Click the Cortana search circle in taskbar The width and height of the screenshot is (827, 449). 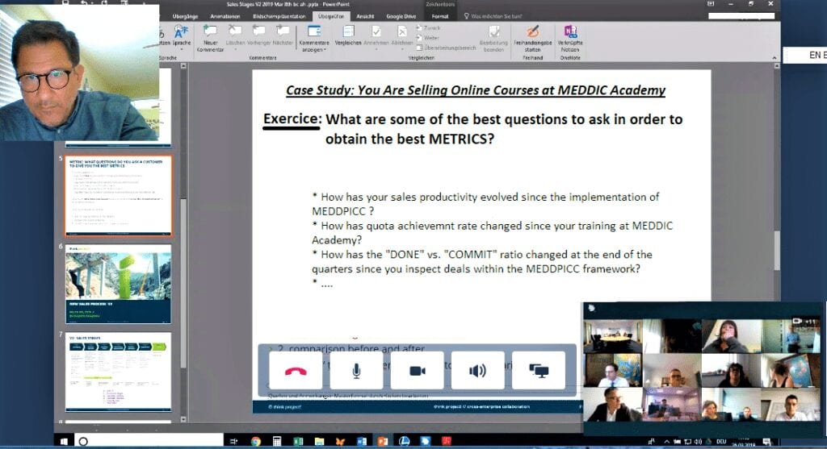(83, 441)
